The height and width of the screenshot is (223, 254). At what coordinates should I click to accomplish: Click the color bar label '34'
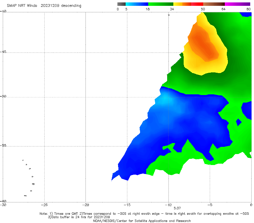(x=172, y=9)
